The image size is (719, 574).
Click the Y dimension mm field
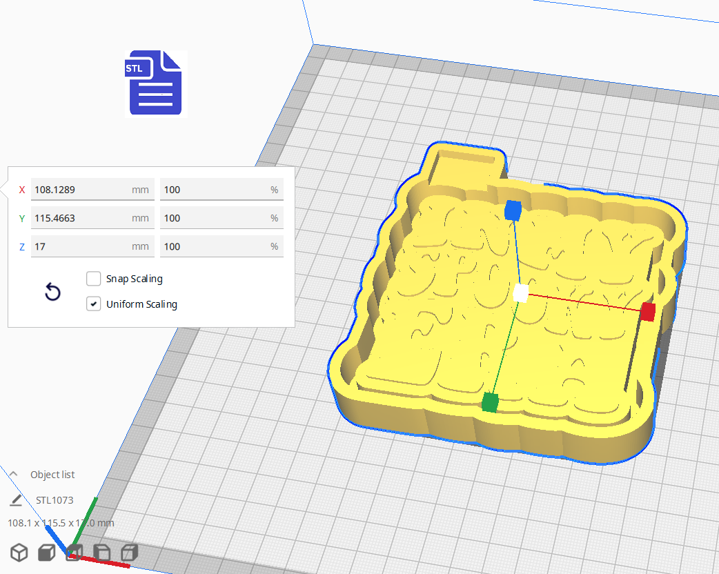92,217
